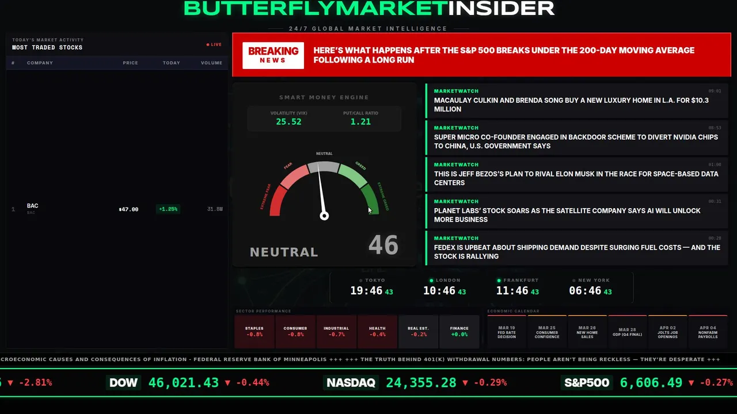Image resolution: width=737 pixels, height=414 pixels.
Task: Click the Greed segment of the gauge
Action: [352, 175]
